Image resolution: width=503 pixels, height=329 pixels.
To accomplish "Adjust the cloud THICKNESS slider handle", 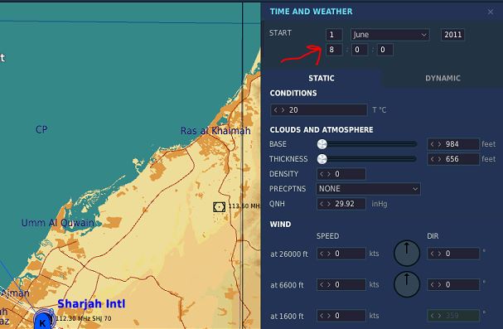I will [322, 159].
